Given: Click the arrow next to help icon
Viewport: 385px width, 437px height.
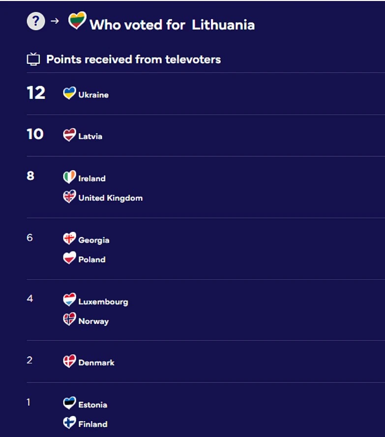Looking at the screenshot, I should click(55, 21).
